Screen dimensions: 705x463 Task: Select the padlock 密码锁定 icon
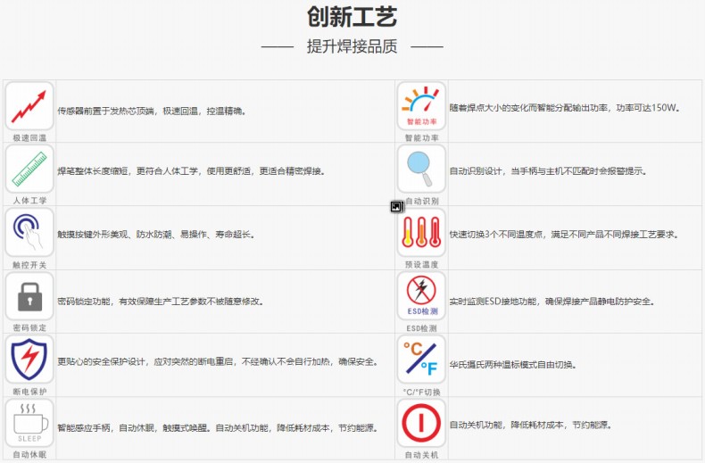[x=29, y=295]
